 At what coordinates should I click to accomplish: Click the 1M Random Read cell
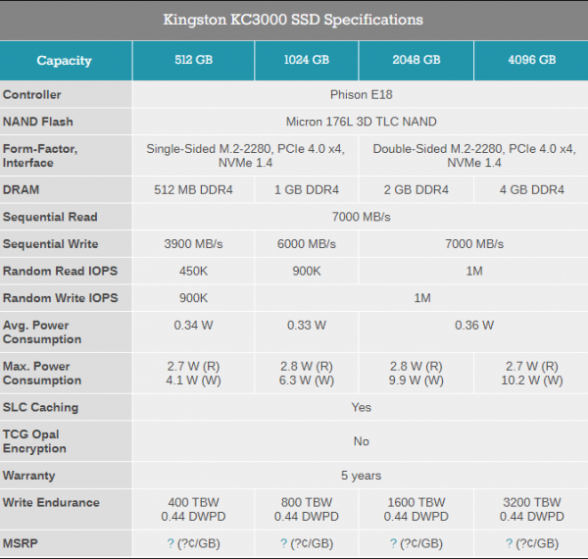click(474, 271)
